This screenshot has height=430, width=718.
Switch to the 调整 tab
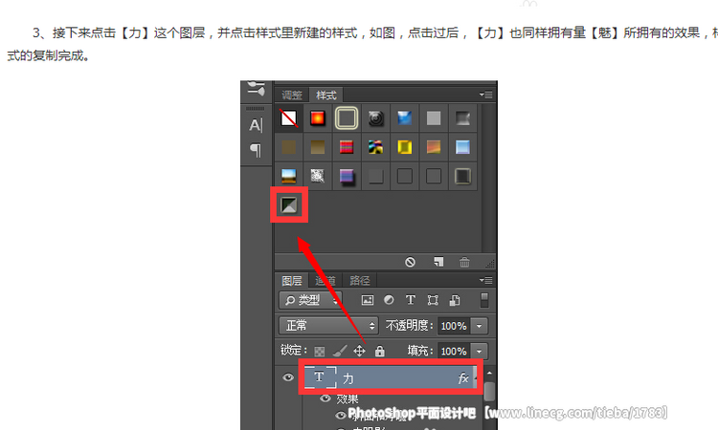click(x=292, y=95)
